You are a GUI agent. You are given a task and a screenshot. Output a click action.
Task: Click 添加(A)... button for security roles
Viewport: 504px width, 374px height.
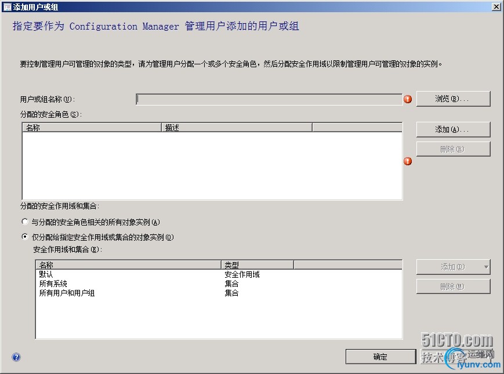[453, 129]
